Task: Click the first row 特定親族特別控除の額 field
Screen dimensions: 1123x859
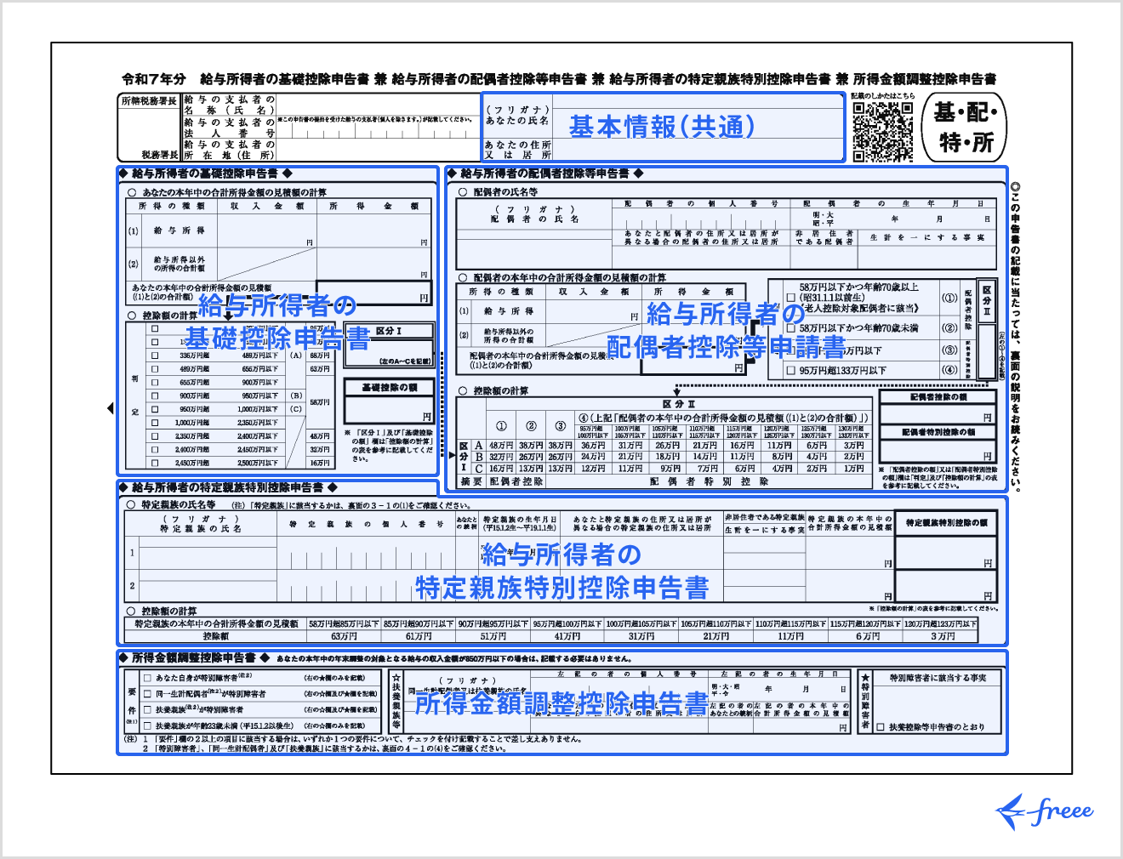Action: (946, 552)
